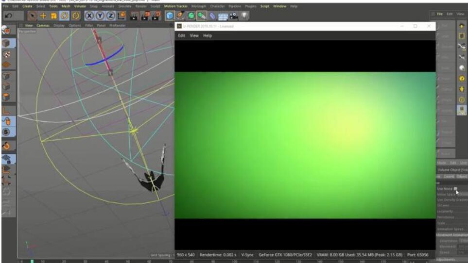The width and height of the screenshot is (469, 263).
Task: Select the Rotate tool
Action: click(64, 16)
